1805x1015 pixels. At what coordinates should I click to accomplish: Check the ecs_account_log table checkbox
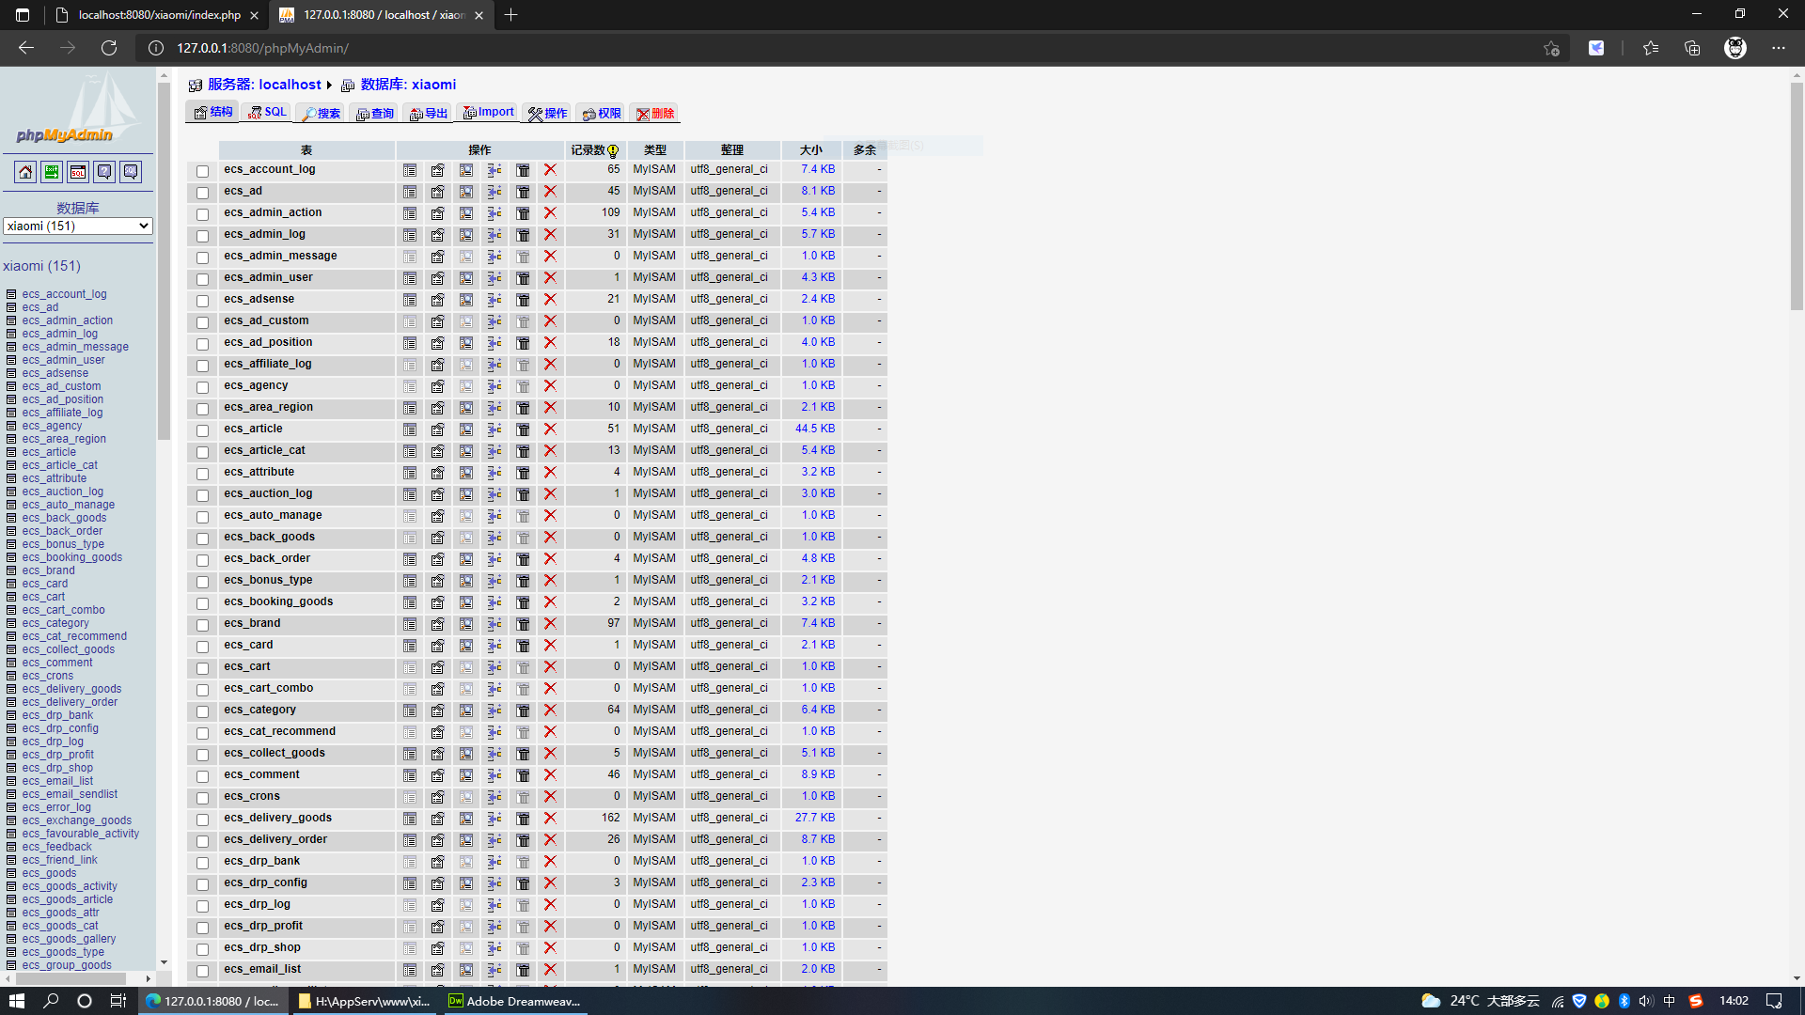coord(202,171)
